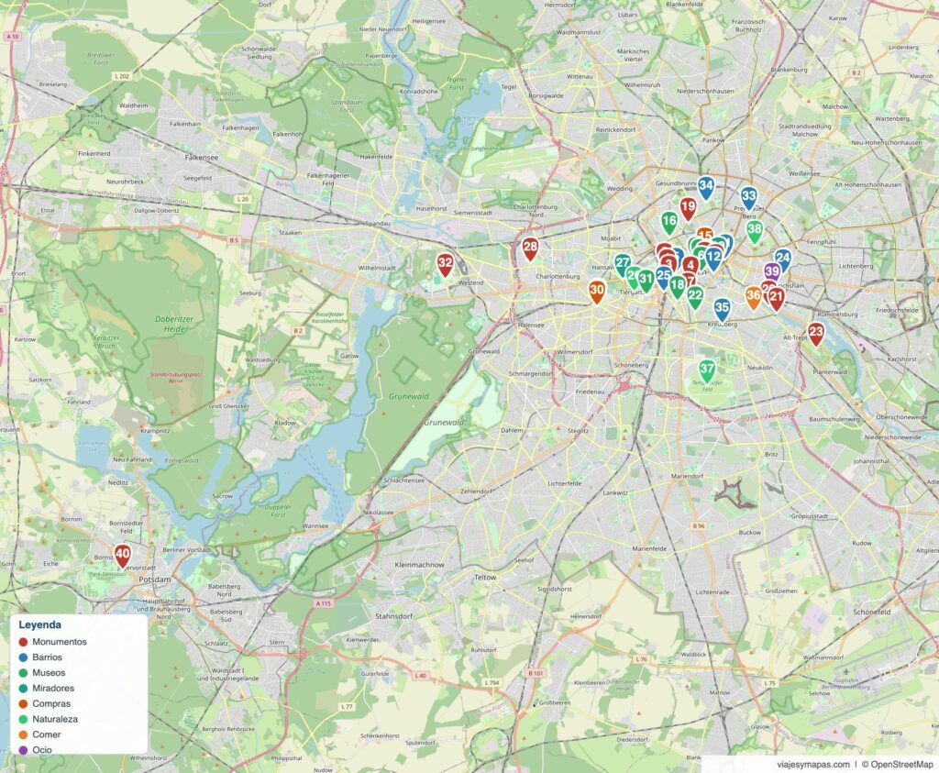The height and width of the screenshot is (773, 939).
Task: Select green museum marker 16
Action: pyautogui.click(x=668, y=222)
